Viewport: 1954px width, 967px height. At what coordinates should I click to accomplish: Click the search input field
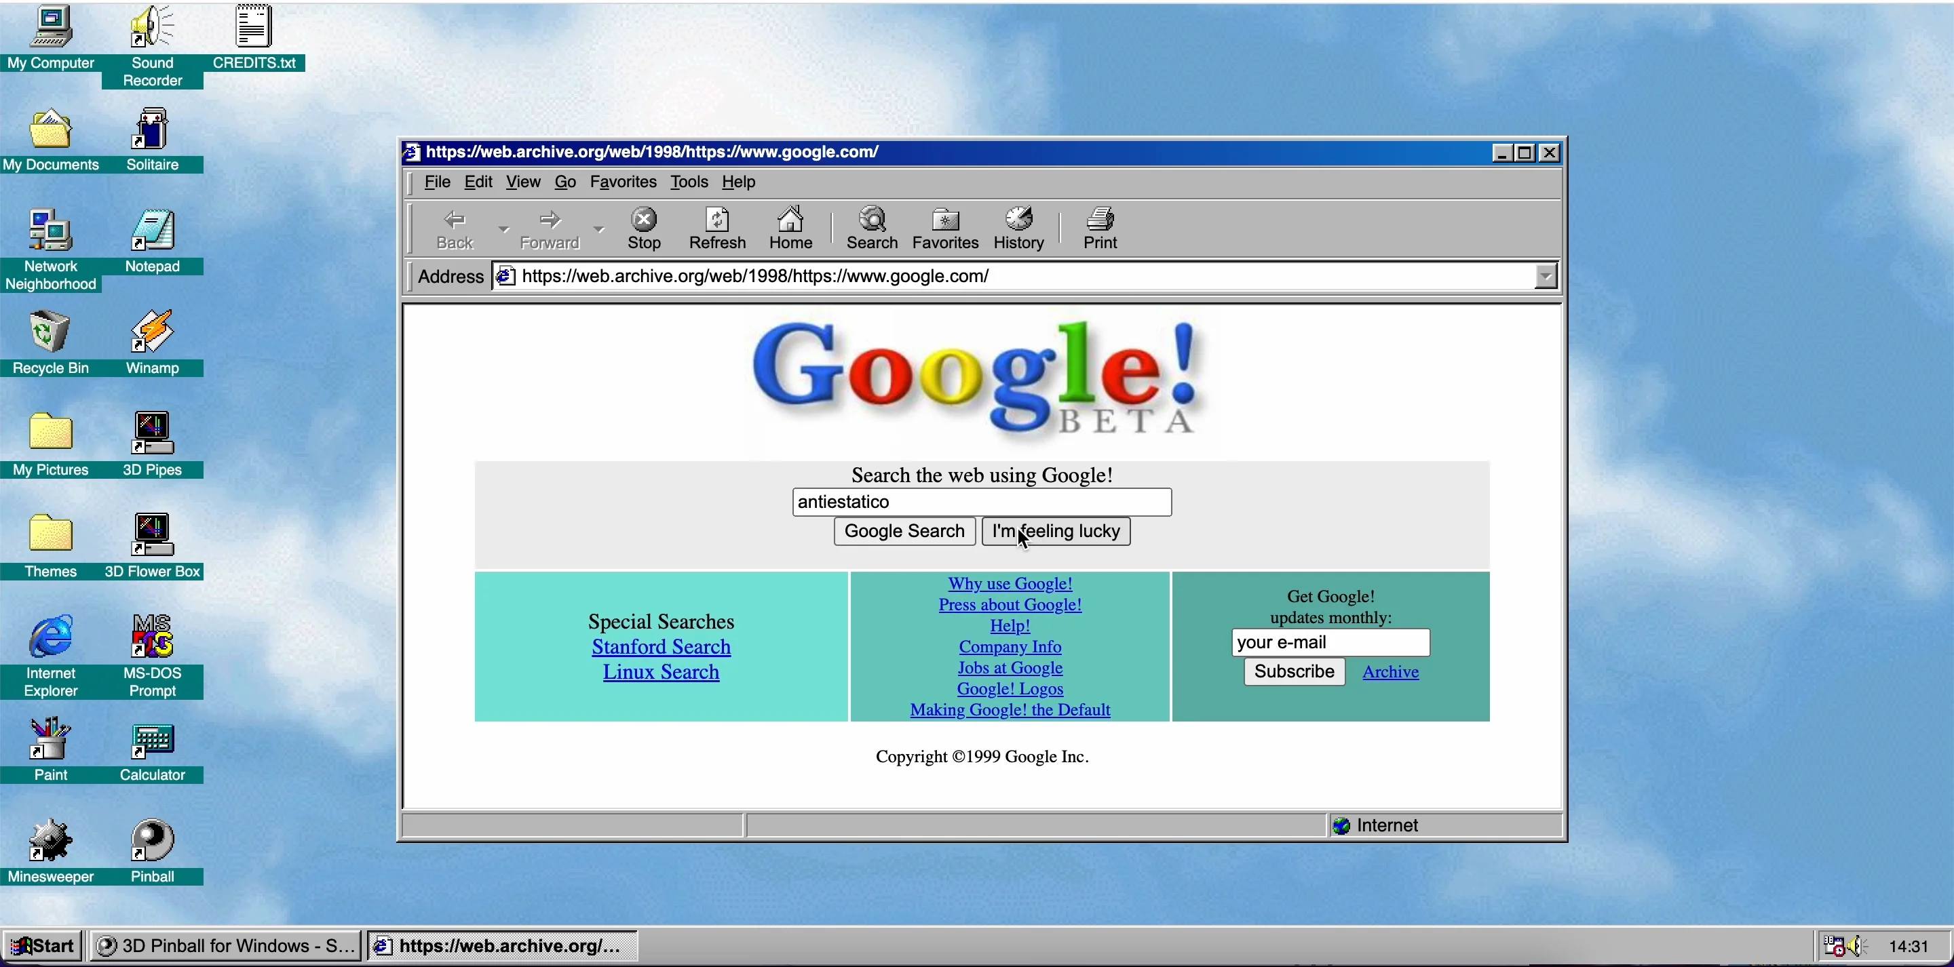[x=982, y=501]
